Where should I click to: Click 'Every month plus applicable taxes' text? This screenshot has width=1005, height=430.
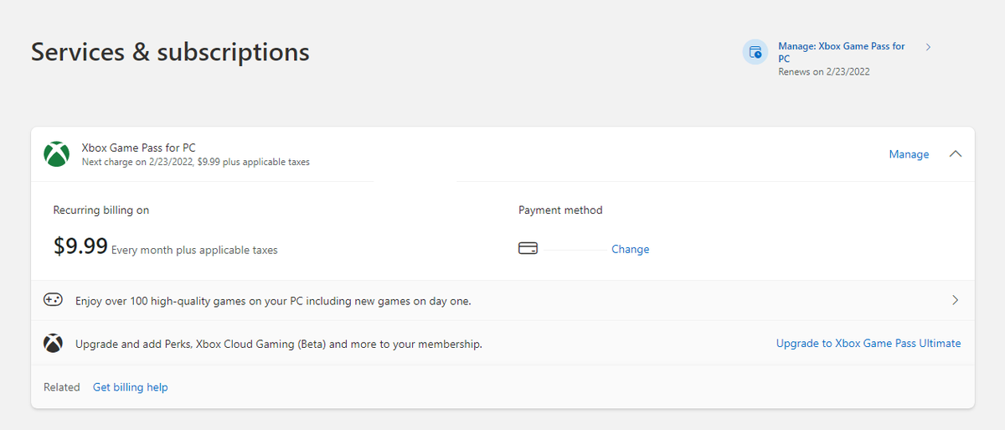[194, 250]
